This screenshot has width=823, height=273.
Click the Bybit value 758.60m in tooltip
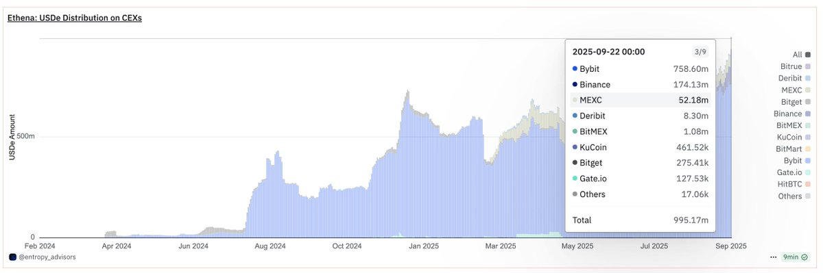pyautogui.click(x=691, y=69)
